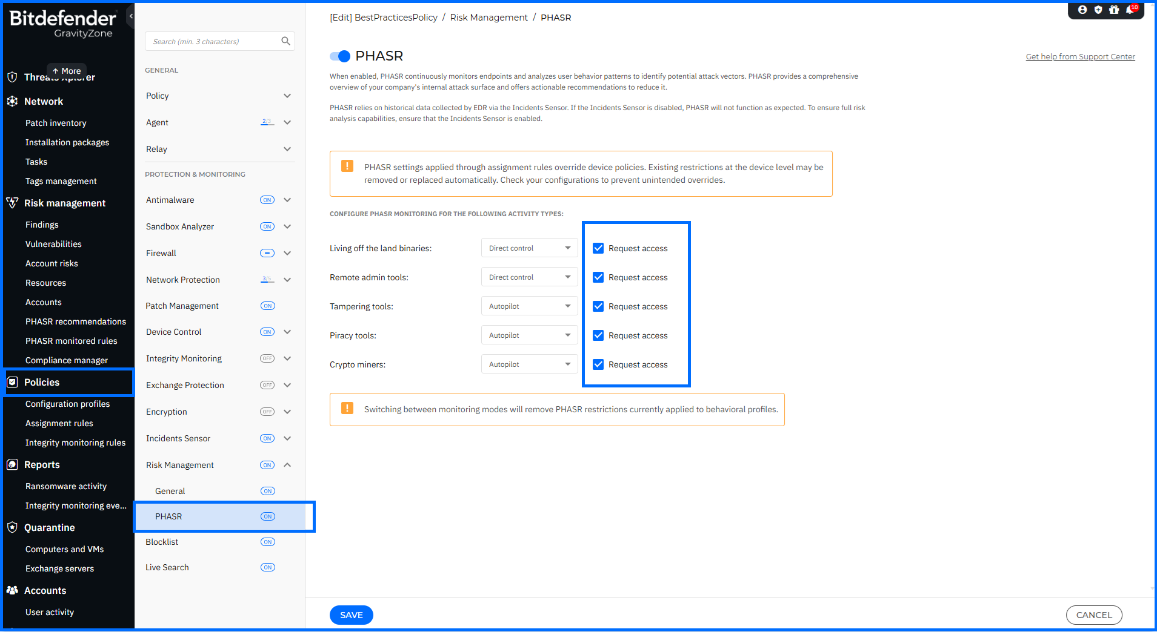Open the gift box what's new icon
Screen dimensions: 1157x632
[1114, 10]
